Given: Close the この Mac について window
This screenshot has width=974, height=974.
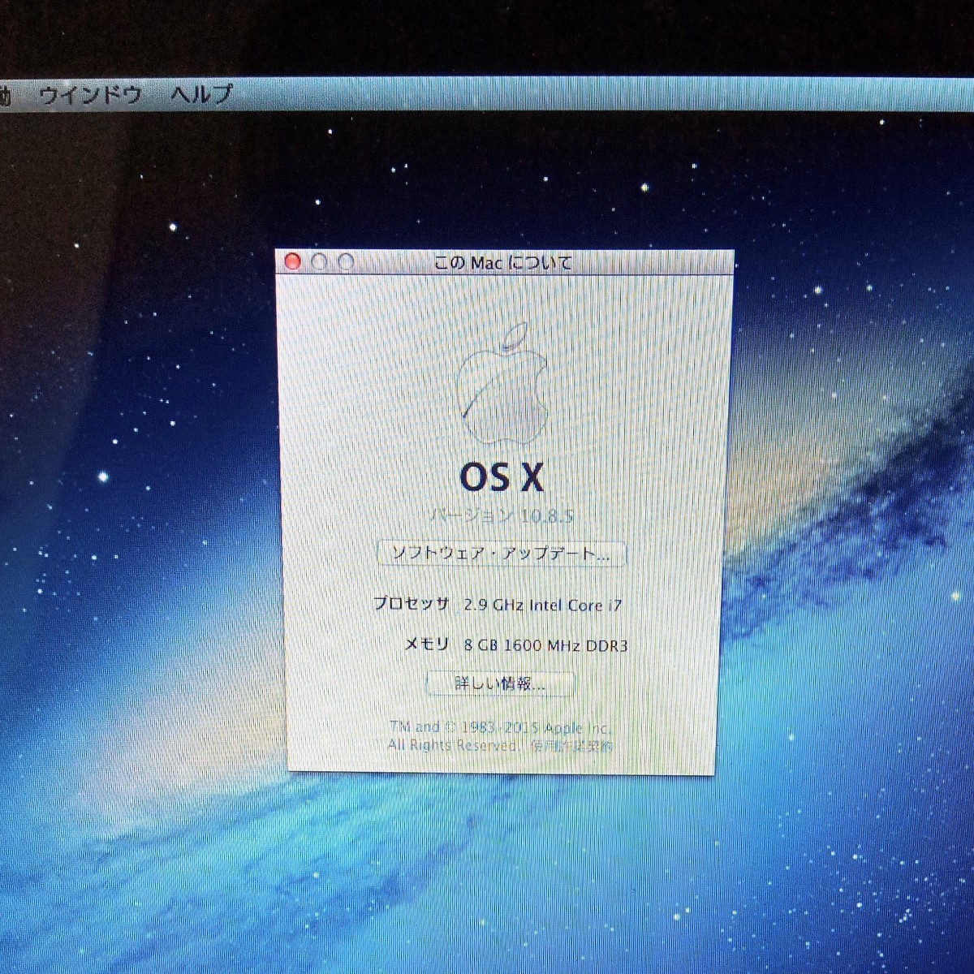Looking at the screenshot, I should coord(293,261).
